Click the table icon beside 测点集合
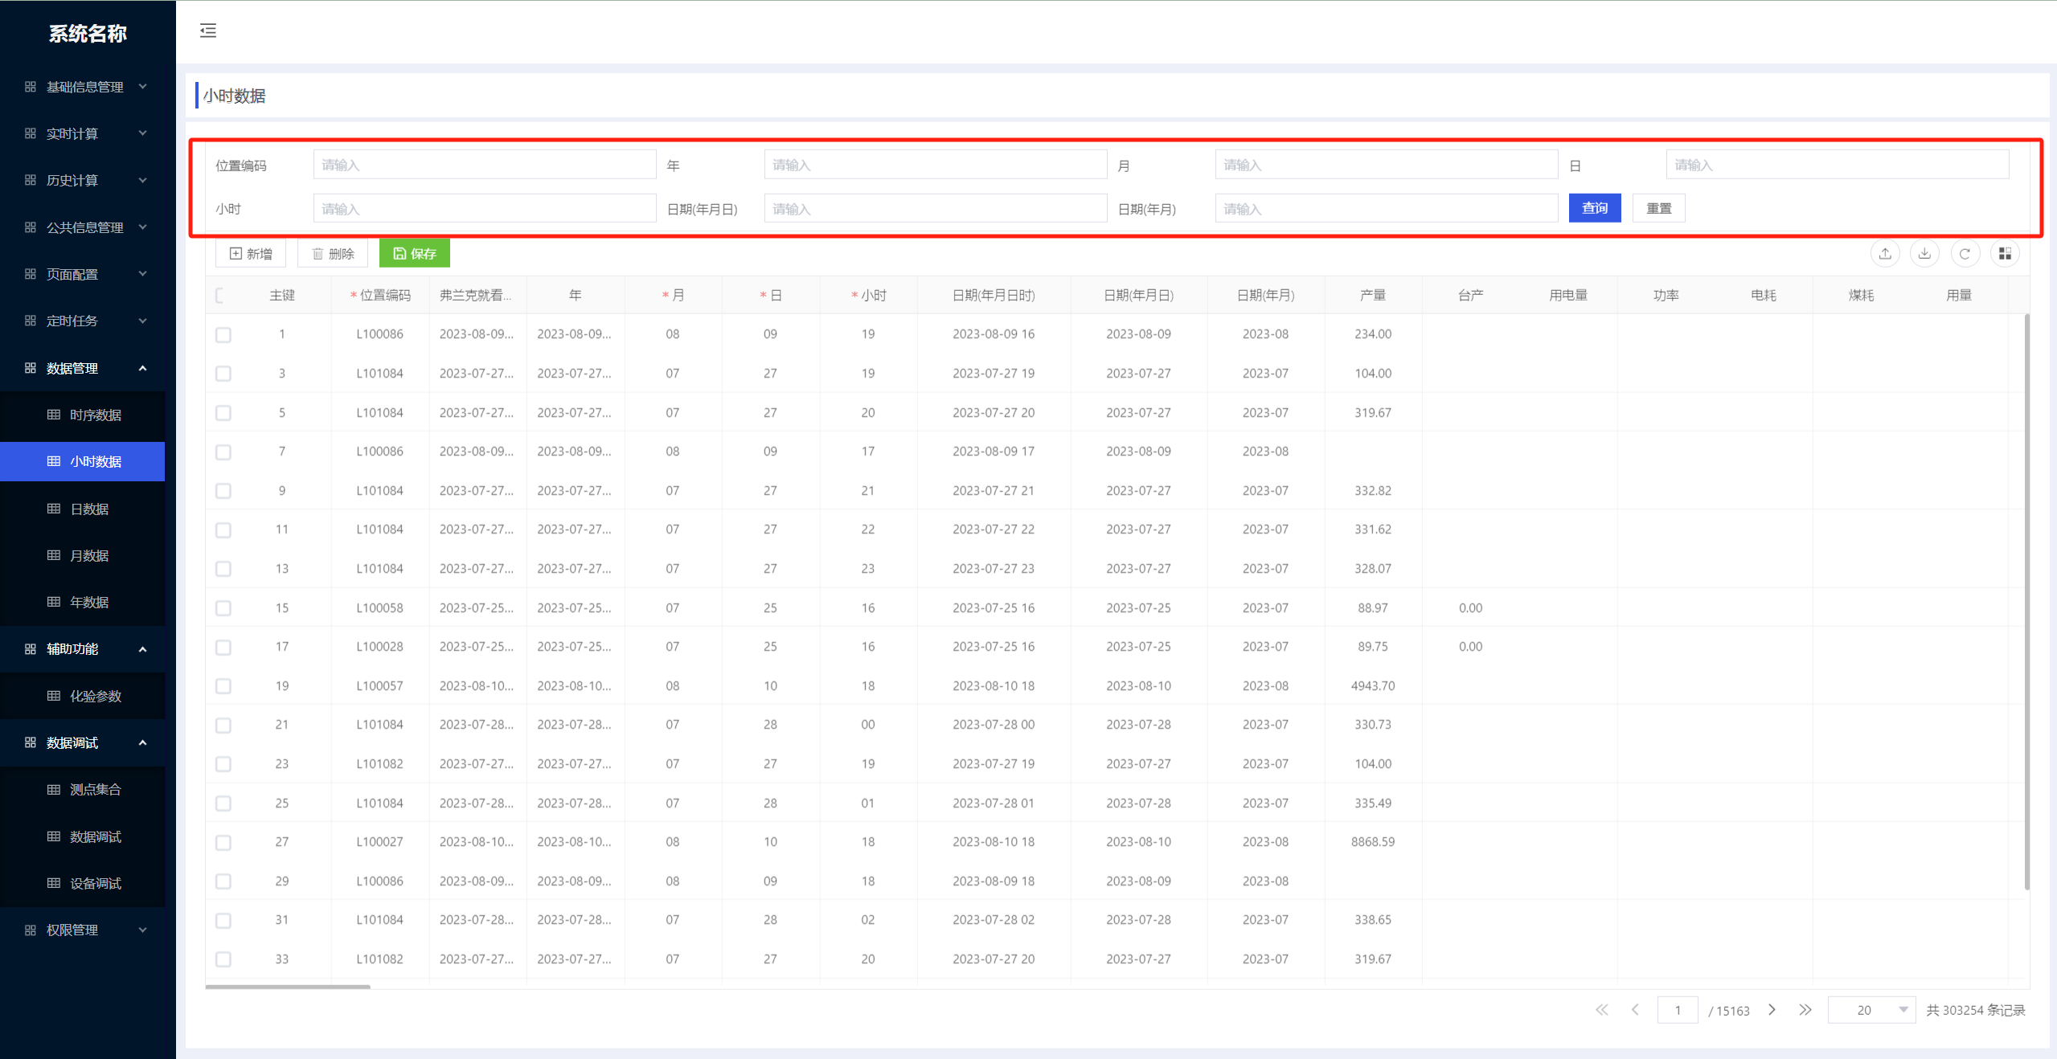This screenshot has width=2057, height=1059. (x=54, y=789)
